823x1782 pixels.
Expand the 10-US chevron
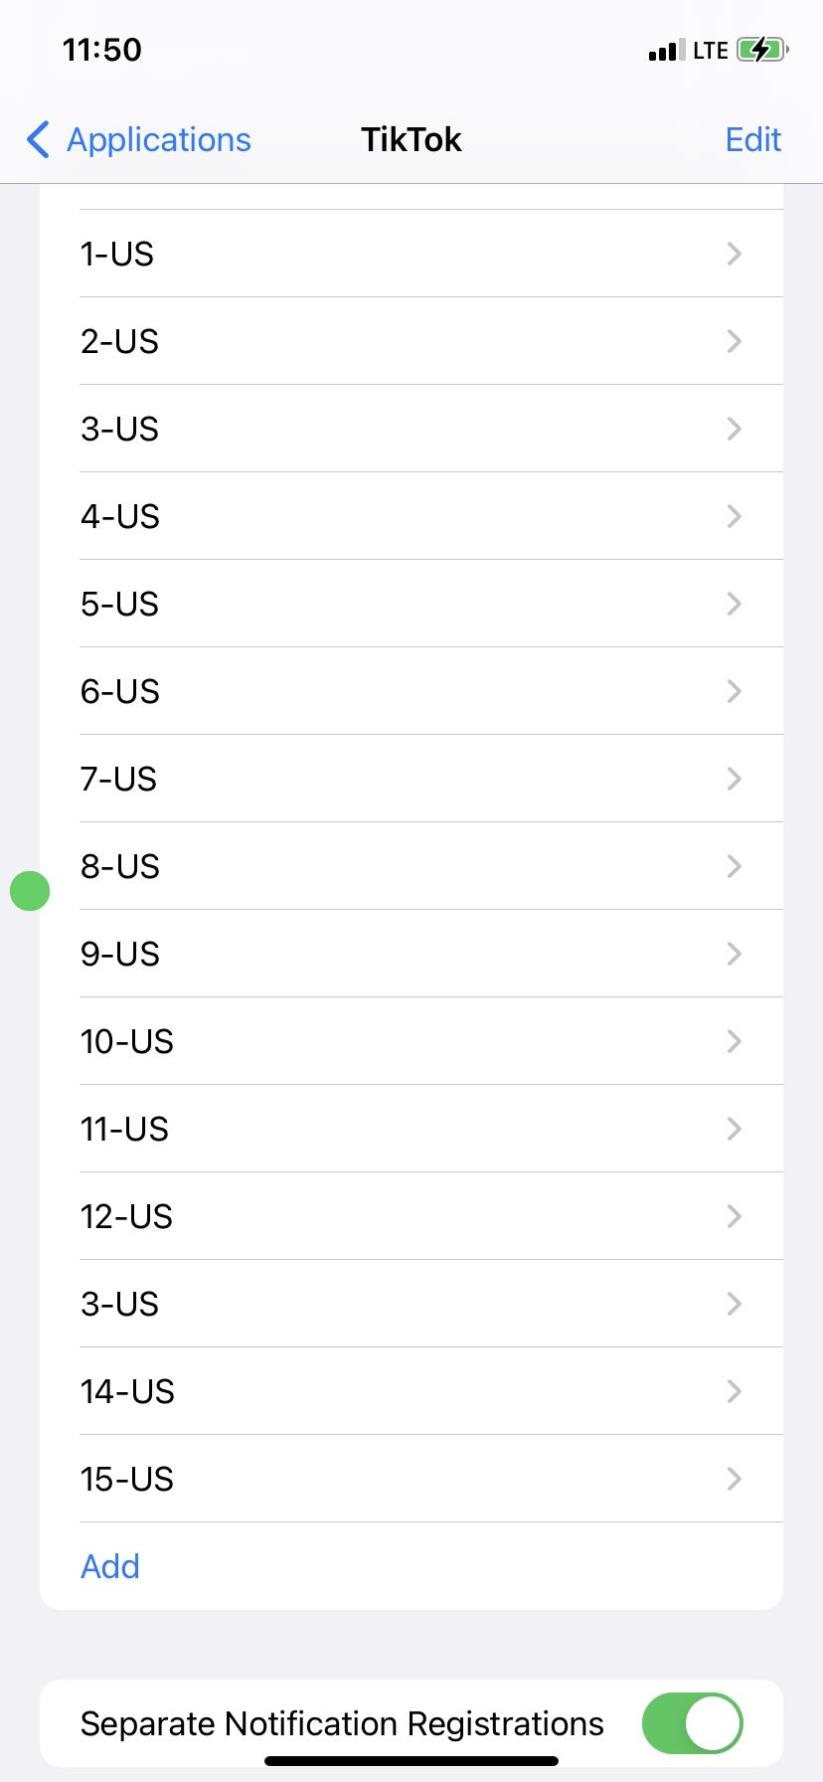734,1041
